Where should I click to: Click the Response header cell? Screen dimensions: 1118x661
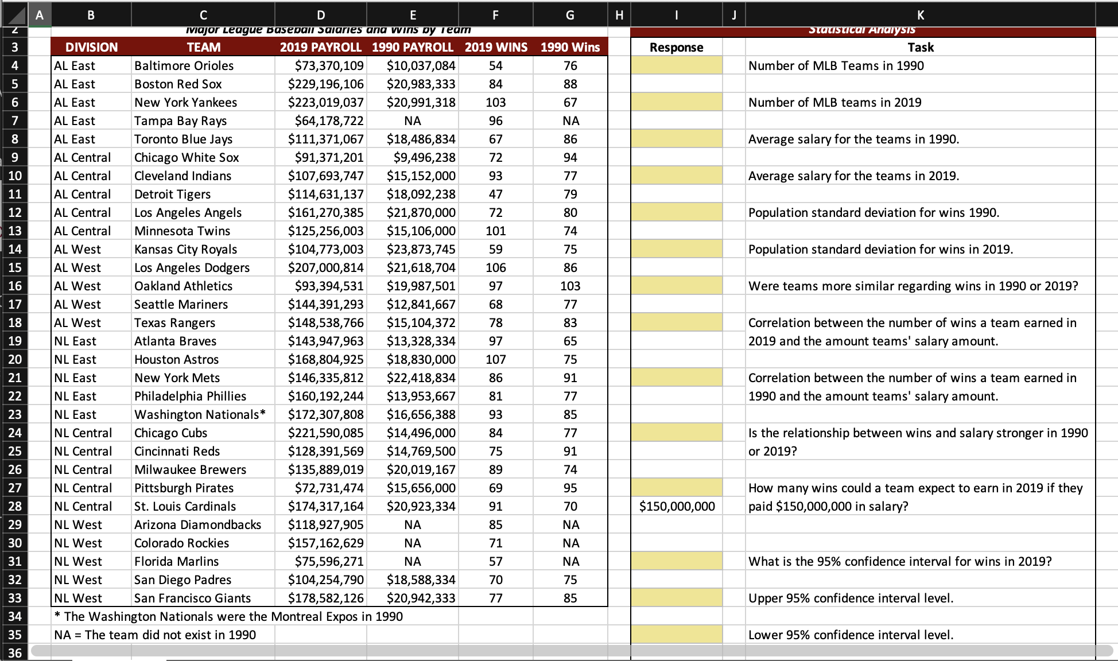point(676,47)
